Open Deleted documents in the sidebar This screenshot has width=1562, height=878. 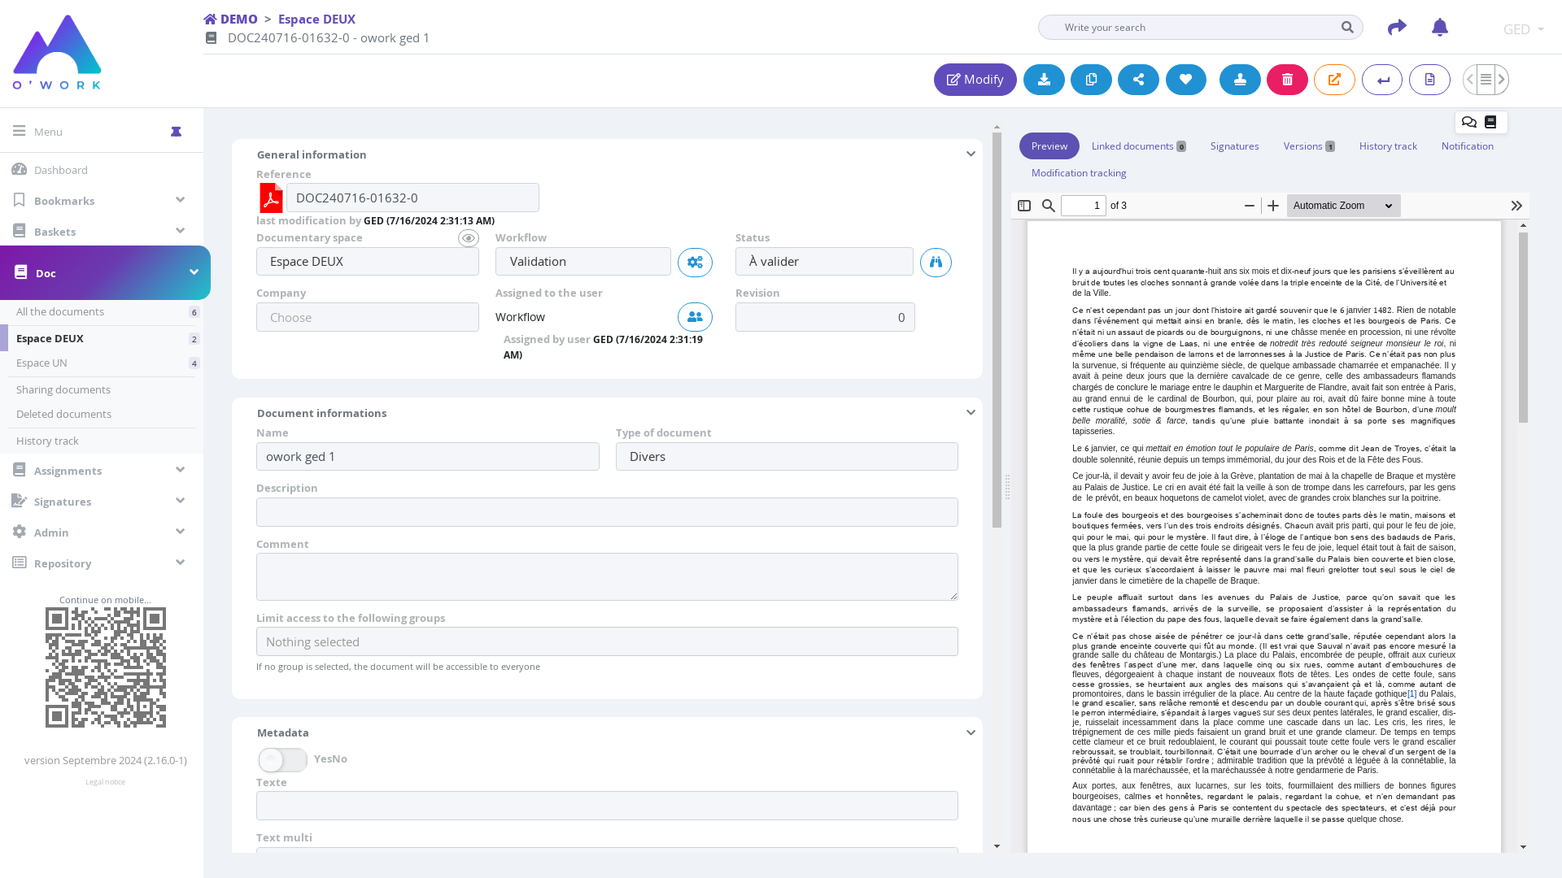63,414
